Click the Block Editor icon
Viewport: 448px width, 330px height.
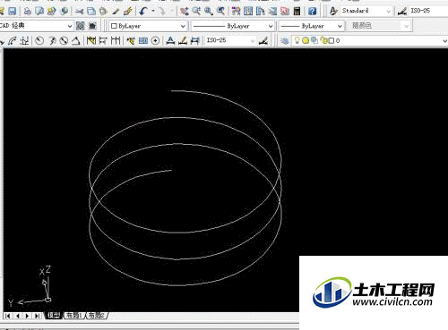[128, 12]
